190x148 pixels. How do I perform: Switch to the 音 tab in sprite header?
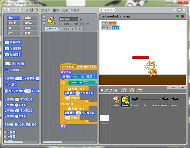pos(80,29)
